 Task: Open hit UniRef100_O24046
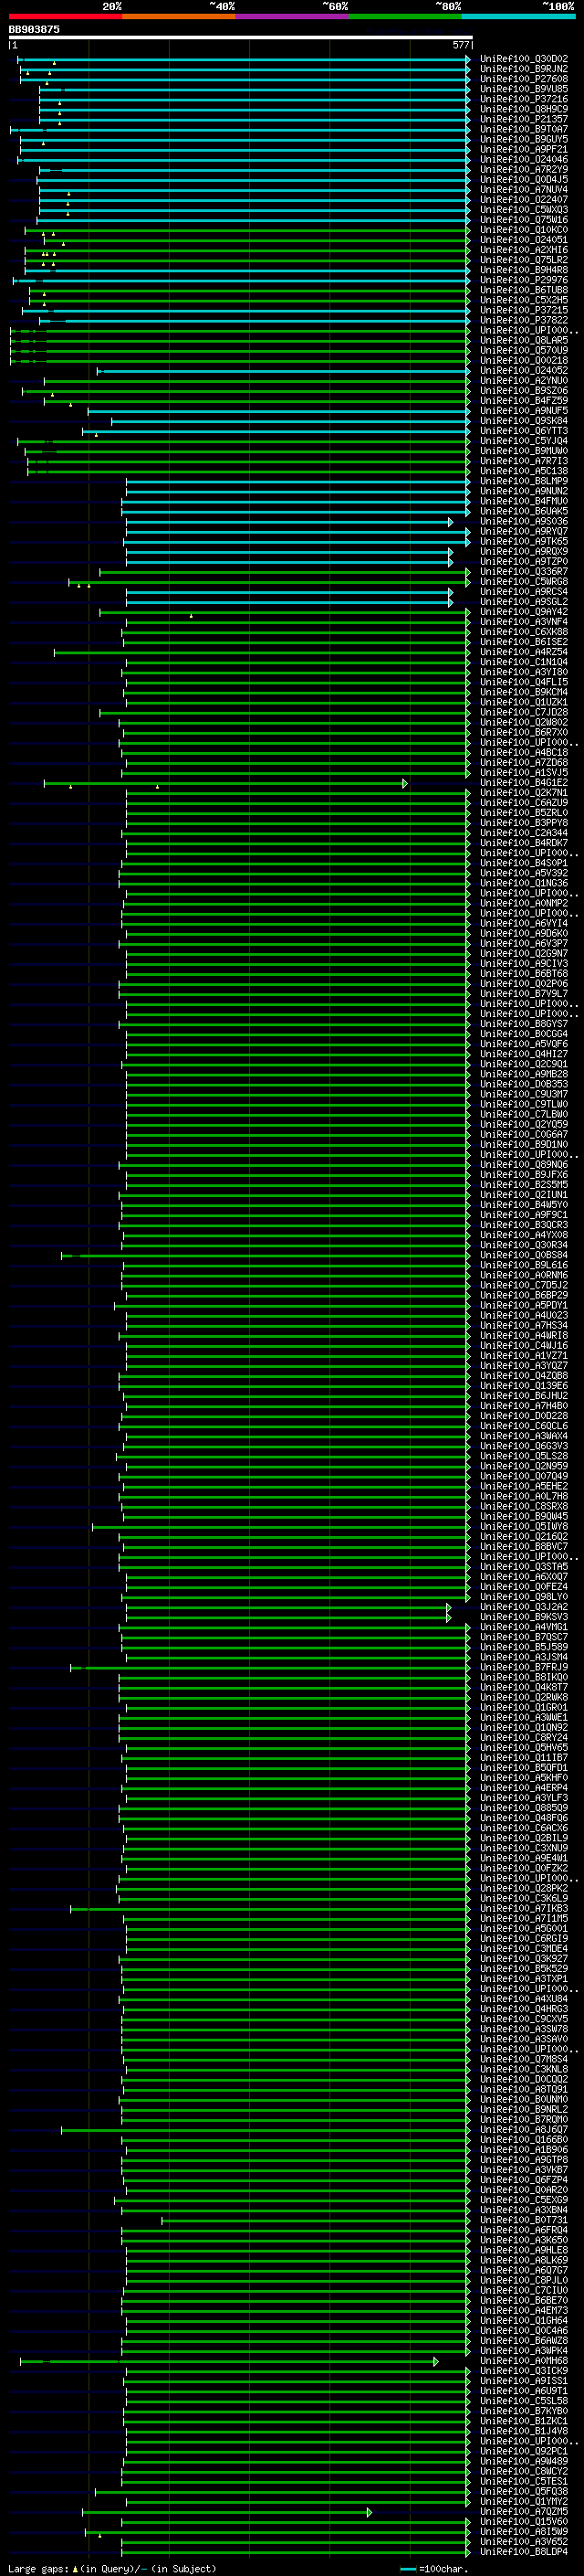pos(523,159)
